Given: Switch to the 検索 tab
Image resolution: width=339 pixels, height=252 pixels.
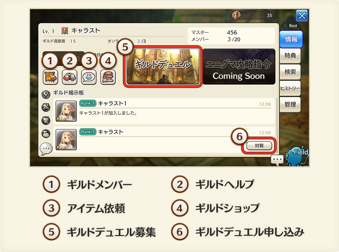Looking at the screenshot, I should pos(290,72).
